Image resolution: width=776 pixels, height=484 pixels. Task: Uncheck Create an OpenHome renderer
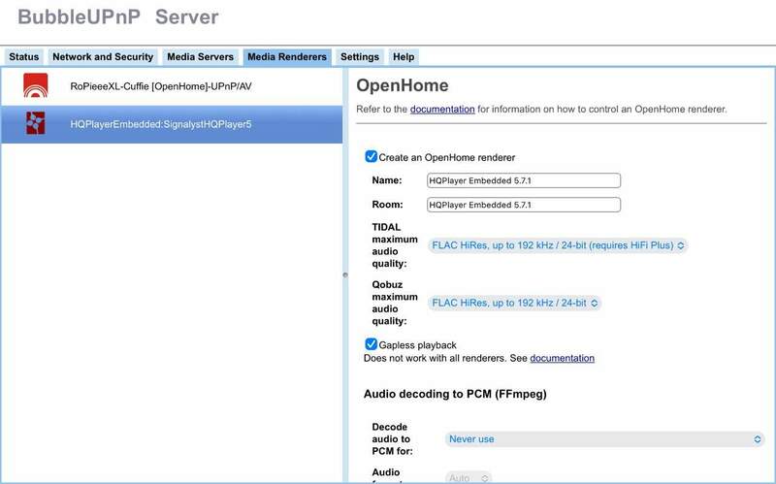click(372, 157)
